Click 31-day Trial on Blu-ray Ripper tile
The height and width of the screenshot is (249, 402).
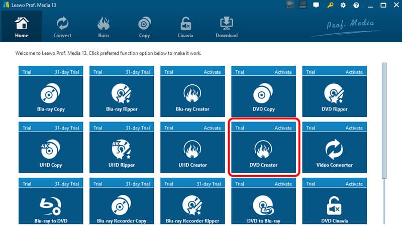click(138, 72)
